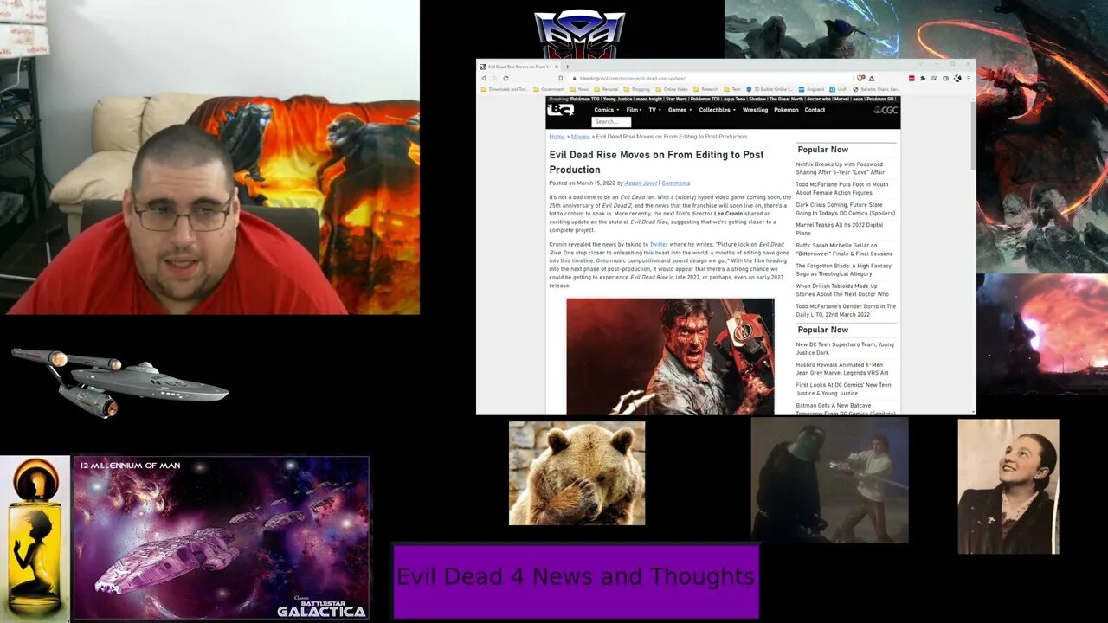Open the 3D Builder Online bookmark
The height and width of the screenshot is (623, 1108).
pos(770,89)
